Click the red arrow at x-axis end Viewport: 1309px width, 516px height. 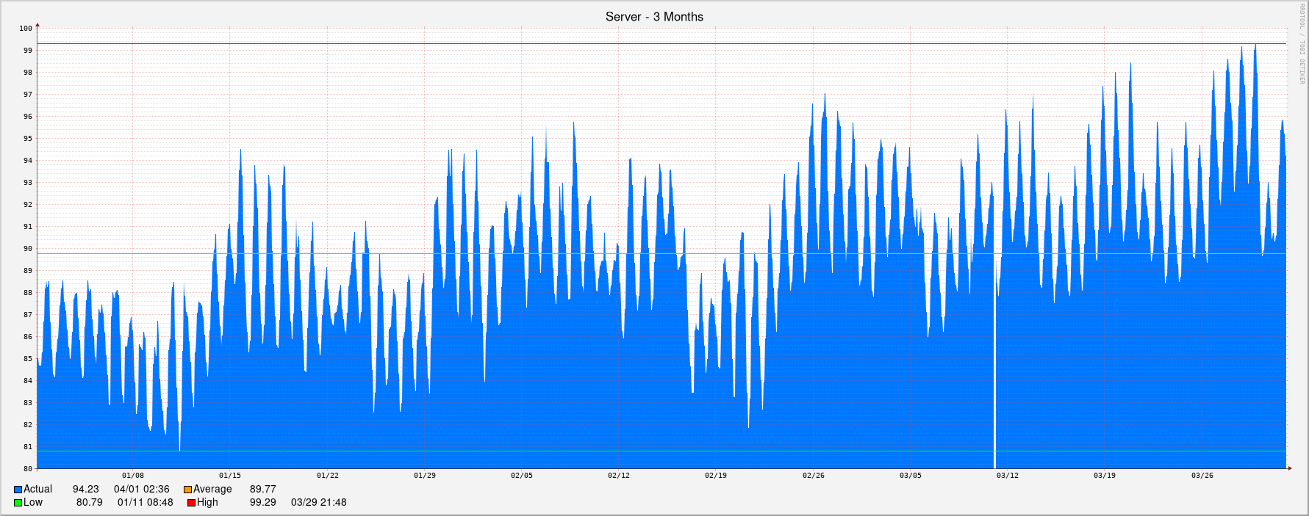pyautogui.click(x=1290, y=468)
